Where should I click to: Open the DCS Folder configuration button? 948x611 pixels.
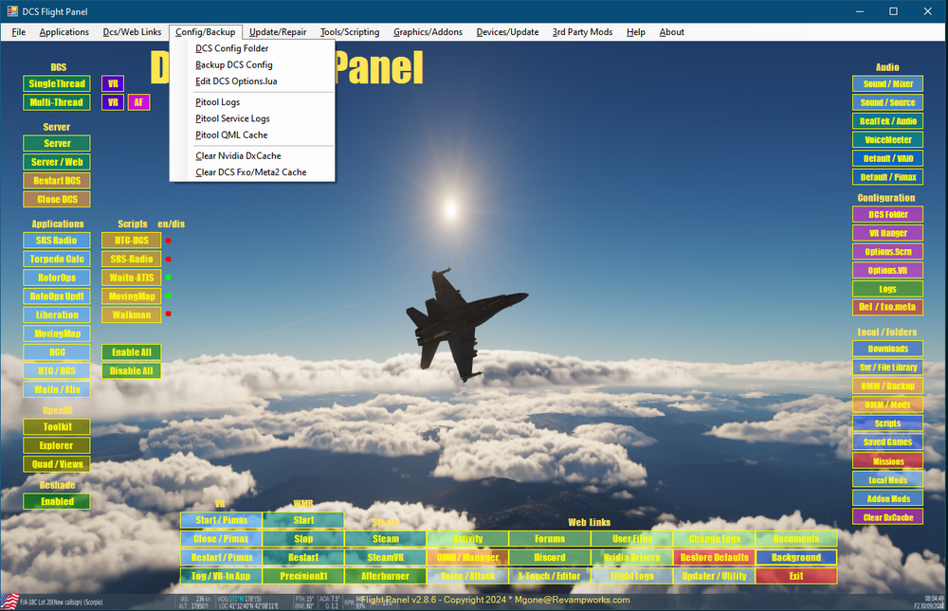click(887, 214)
